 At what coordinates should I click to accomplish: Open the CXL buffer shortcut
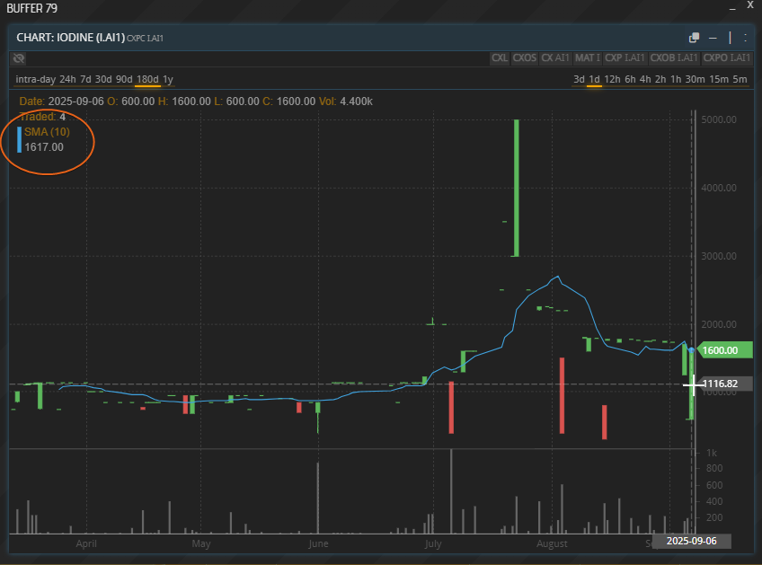point(500,58)
